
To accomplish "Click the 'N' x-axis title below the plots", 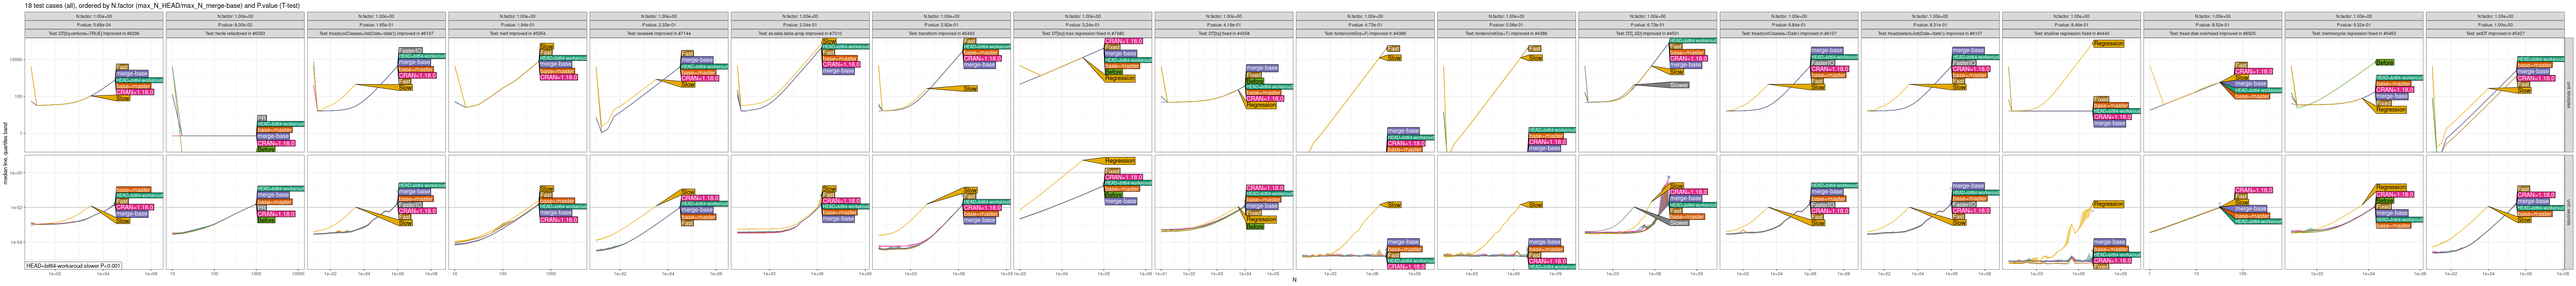I will click(x=1294, y=280).
